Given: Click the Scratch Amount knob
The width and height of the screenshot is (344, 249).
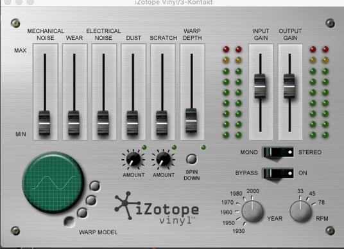Looking at the screenshot, I should (x=163, y=159).
